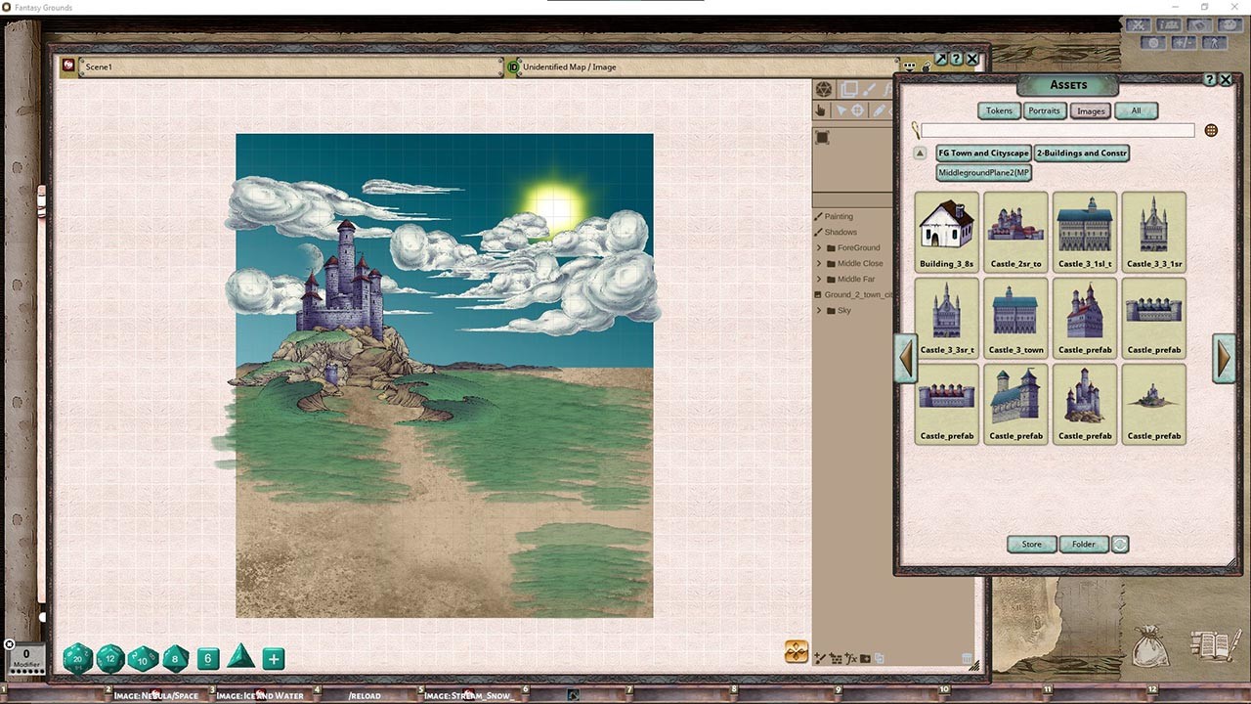Switch to the Scene1 tab
Image resolution: width=1251 pixels, height=704 pixels.
point(101,66)
